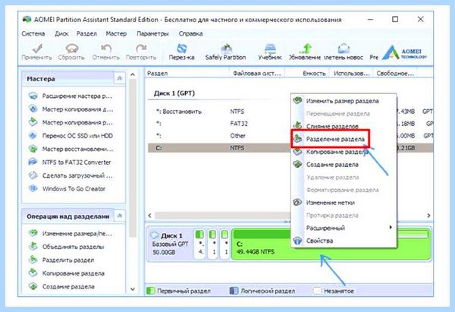Image resolution: width=455 pixels, height=312 pixels.
Task: Sort by Файловая система column header
Action: (257, 74)
